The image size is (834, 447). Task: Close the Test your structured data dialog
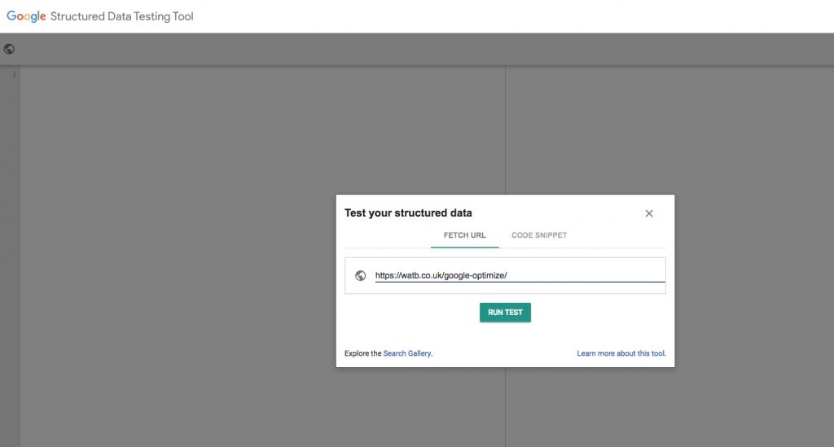649,213
